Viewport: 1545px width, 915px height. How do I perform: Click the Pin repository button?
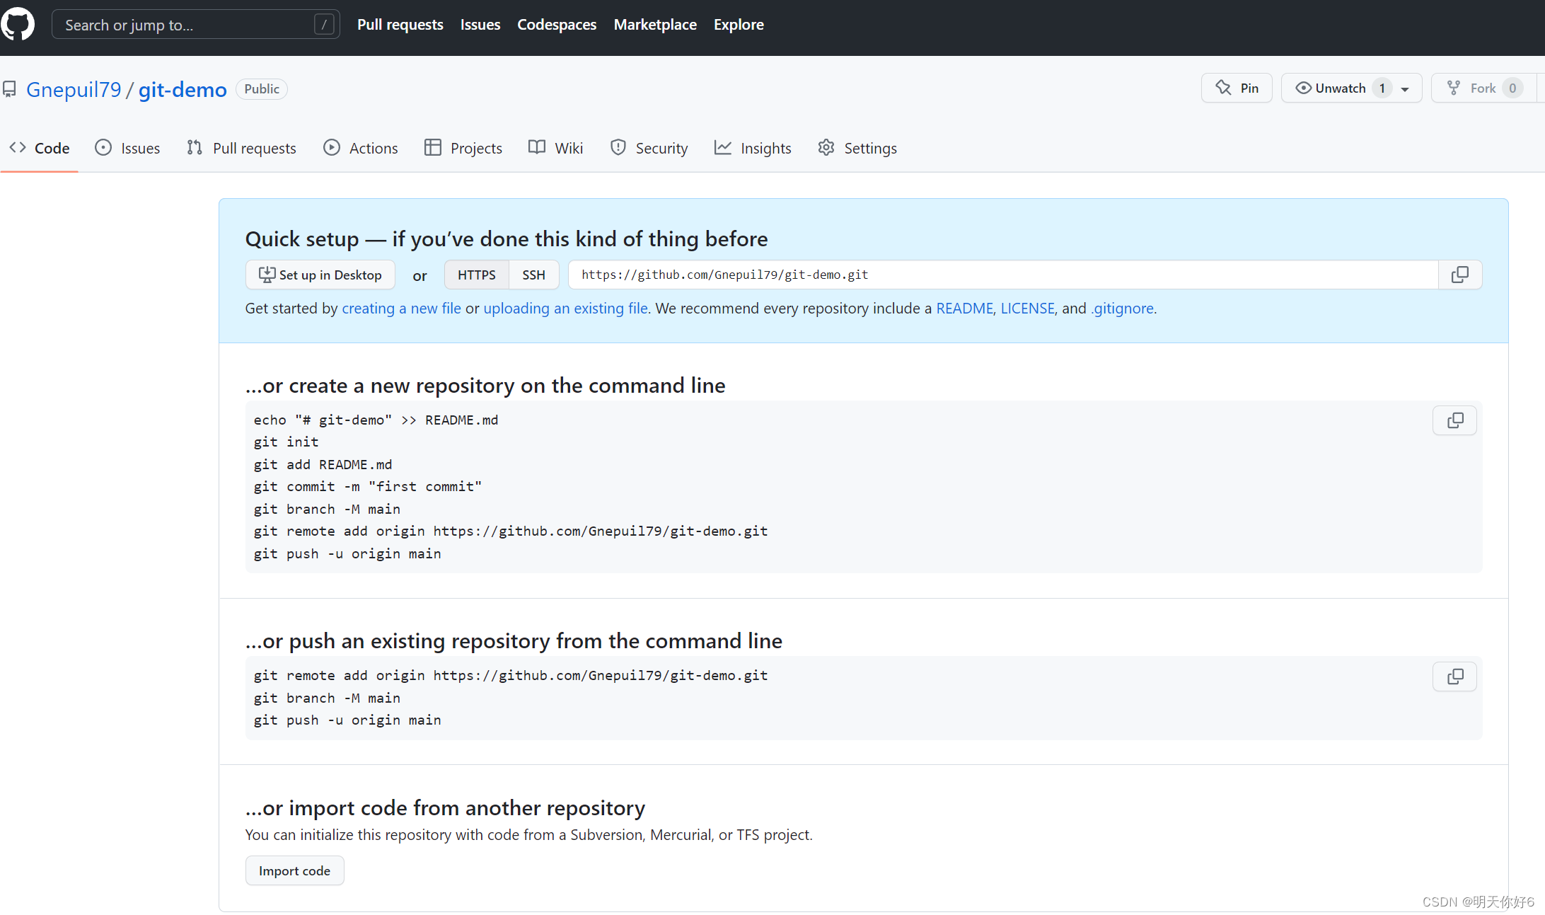[x=1237, y=88]
